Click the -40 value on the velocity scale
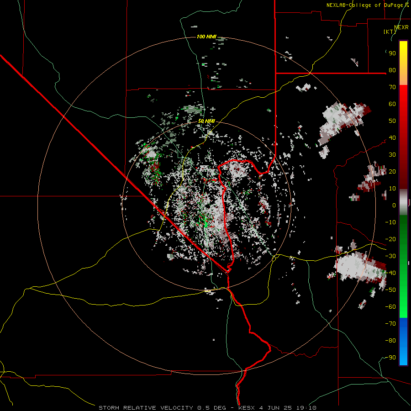The width and height of the screenshot is (411, 411). [x=390, y=273]
